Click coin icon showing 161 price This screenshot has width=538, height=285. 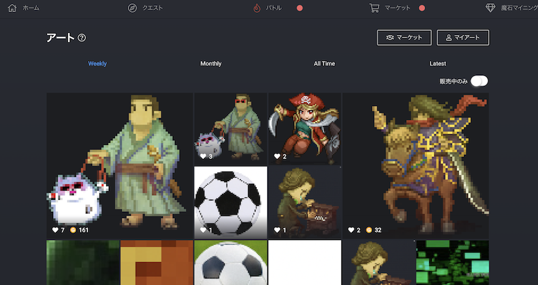point(73,230)
